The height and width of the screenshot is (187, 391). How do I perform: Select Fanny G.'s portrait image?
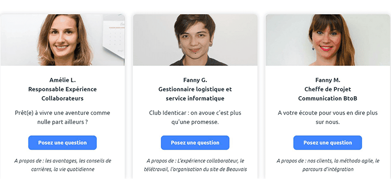click(195, 40)
